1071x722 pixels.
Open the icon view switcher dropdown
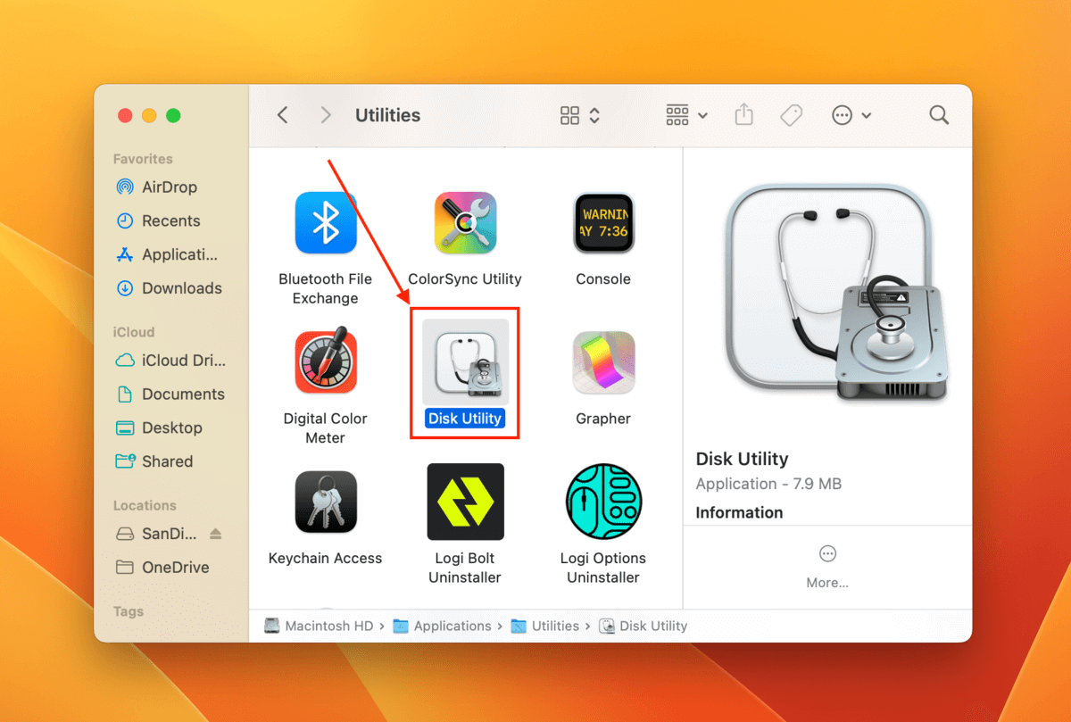click(580, 115)
